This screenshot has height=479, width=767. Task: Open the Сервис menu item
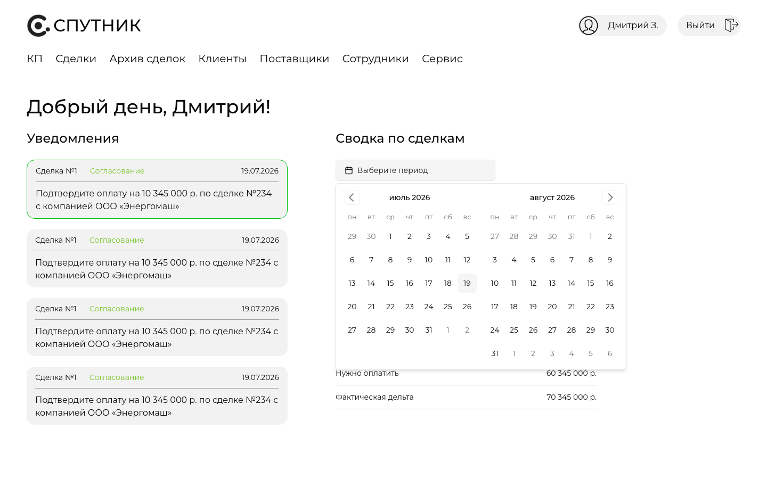point(442,59)
